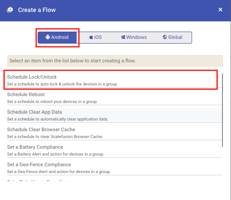Screen dimensions: 231x200
Task: Switch to the Android tab
Action: click(x=57, y=38)
